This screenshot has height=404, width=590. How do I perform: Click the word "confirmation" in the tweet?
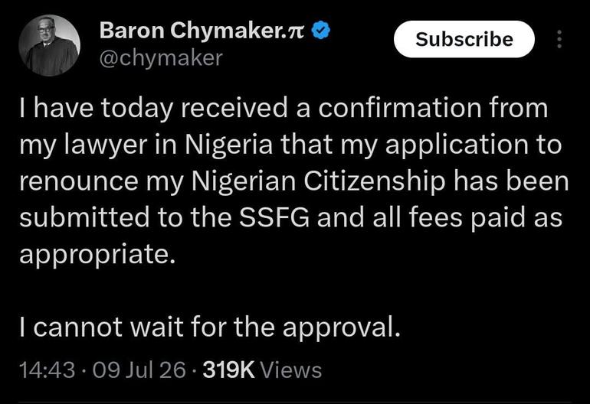click(400, 108)
